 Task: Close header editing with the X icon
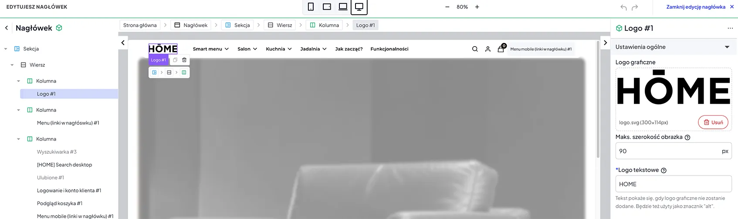pos(732,7)
